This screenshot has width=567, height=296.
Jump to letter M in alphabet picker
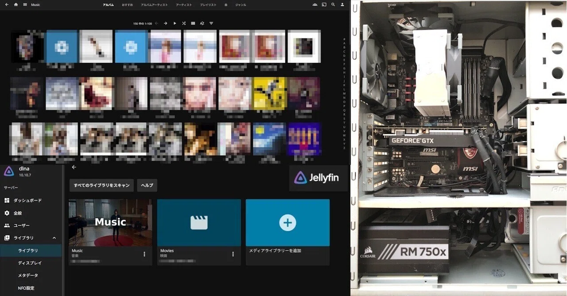344,93
